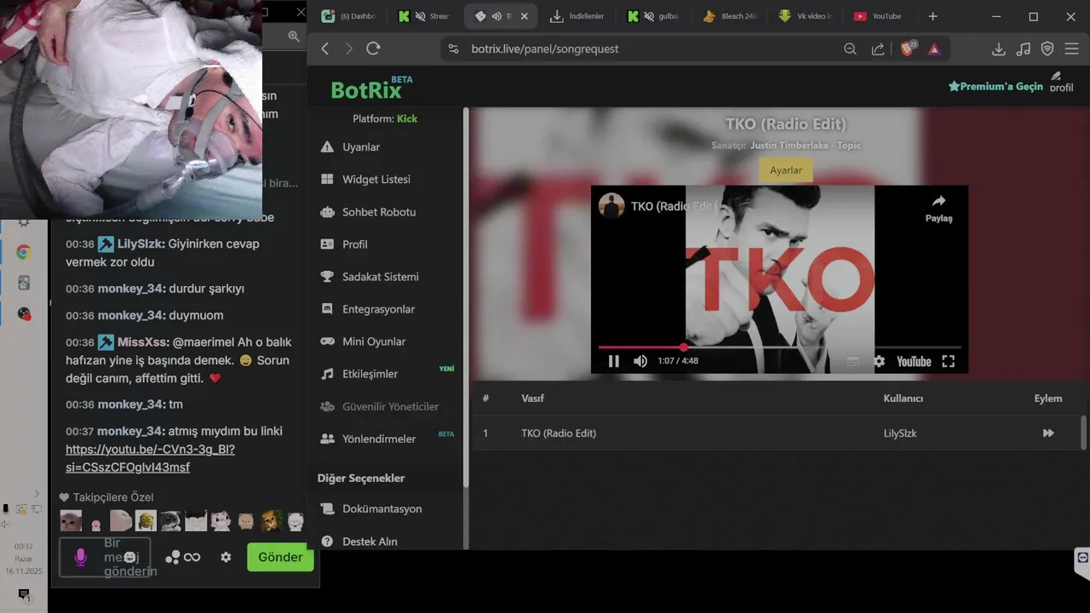Screen dimensions: 1090x613
Task: Open notification icon in taskbar
Action: tap(24, 594)
